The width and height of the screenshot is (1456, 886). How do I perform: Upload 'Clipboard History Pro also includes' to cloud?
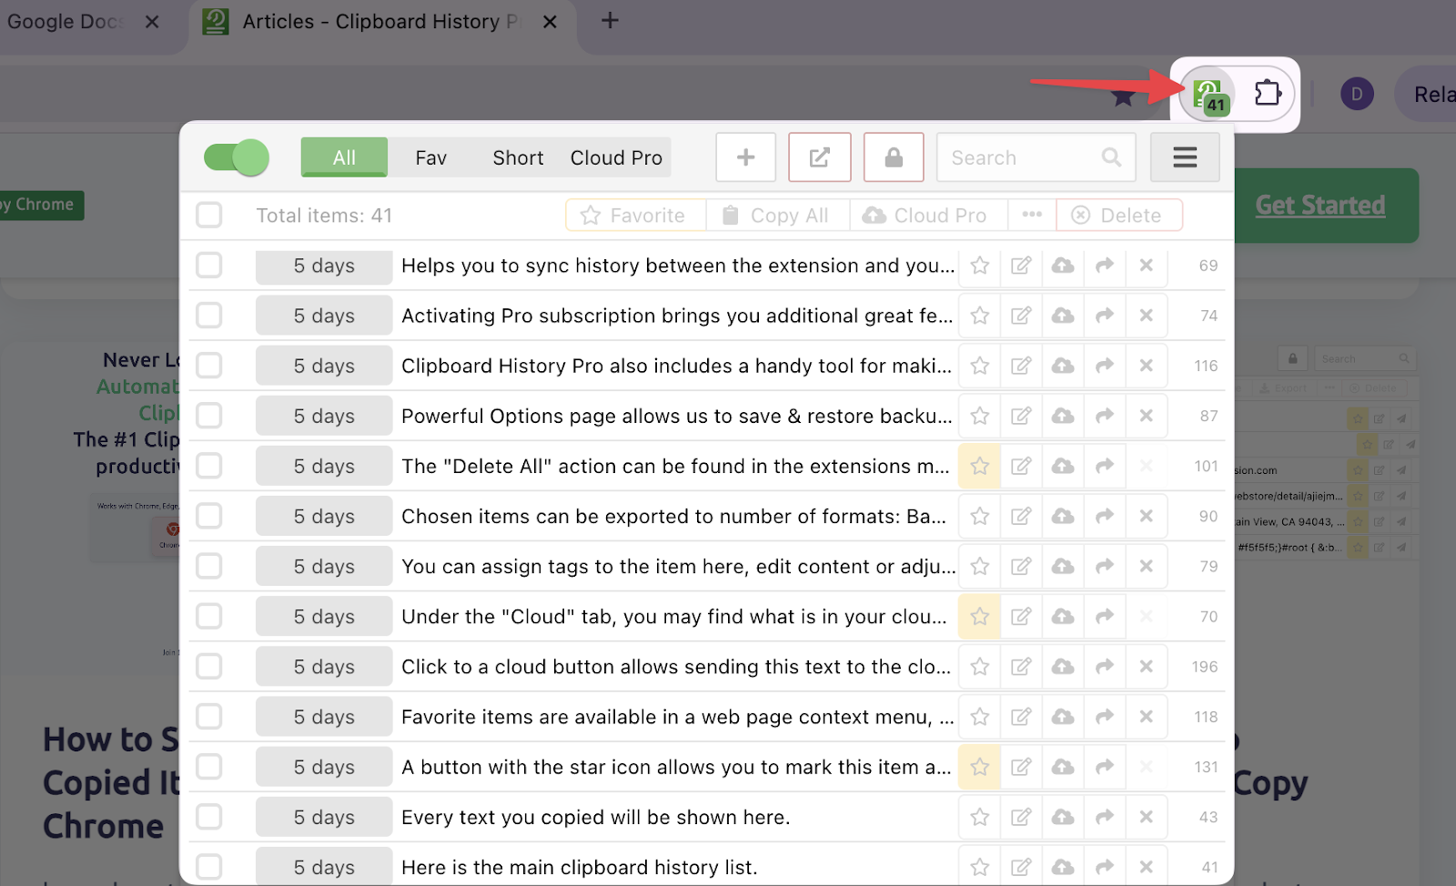pos(1063,366)
